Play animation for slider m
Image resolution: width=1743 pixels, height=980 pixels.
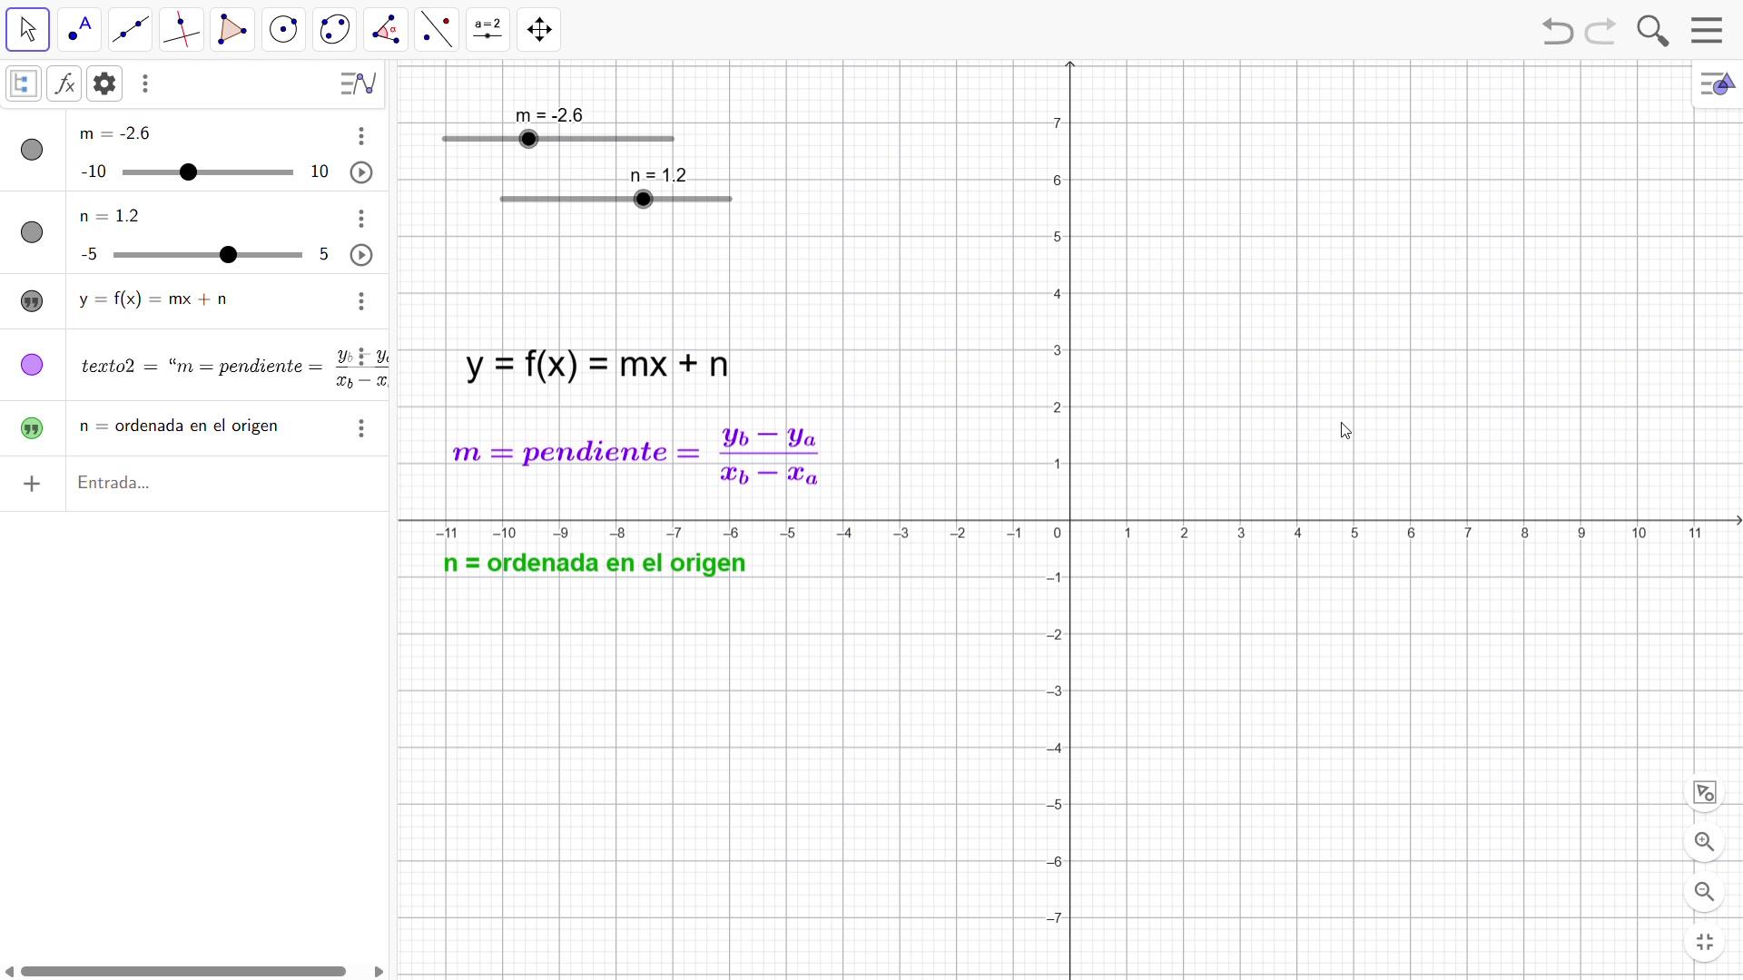(361, 172)
